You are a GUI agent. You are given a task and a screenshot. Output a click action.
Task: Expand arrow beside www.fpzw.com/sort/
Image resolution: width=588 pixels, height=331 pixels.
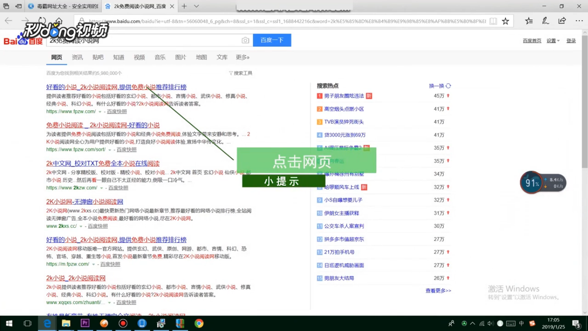[110, 150]
